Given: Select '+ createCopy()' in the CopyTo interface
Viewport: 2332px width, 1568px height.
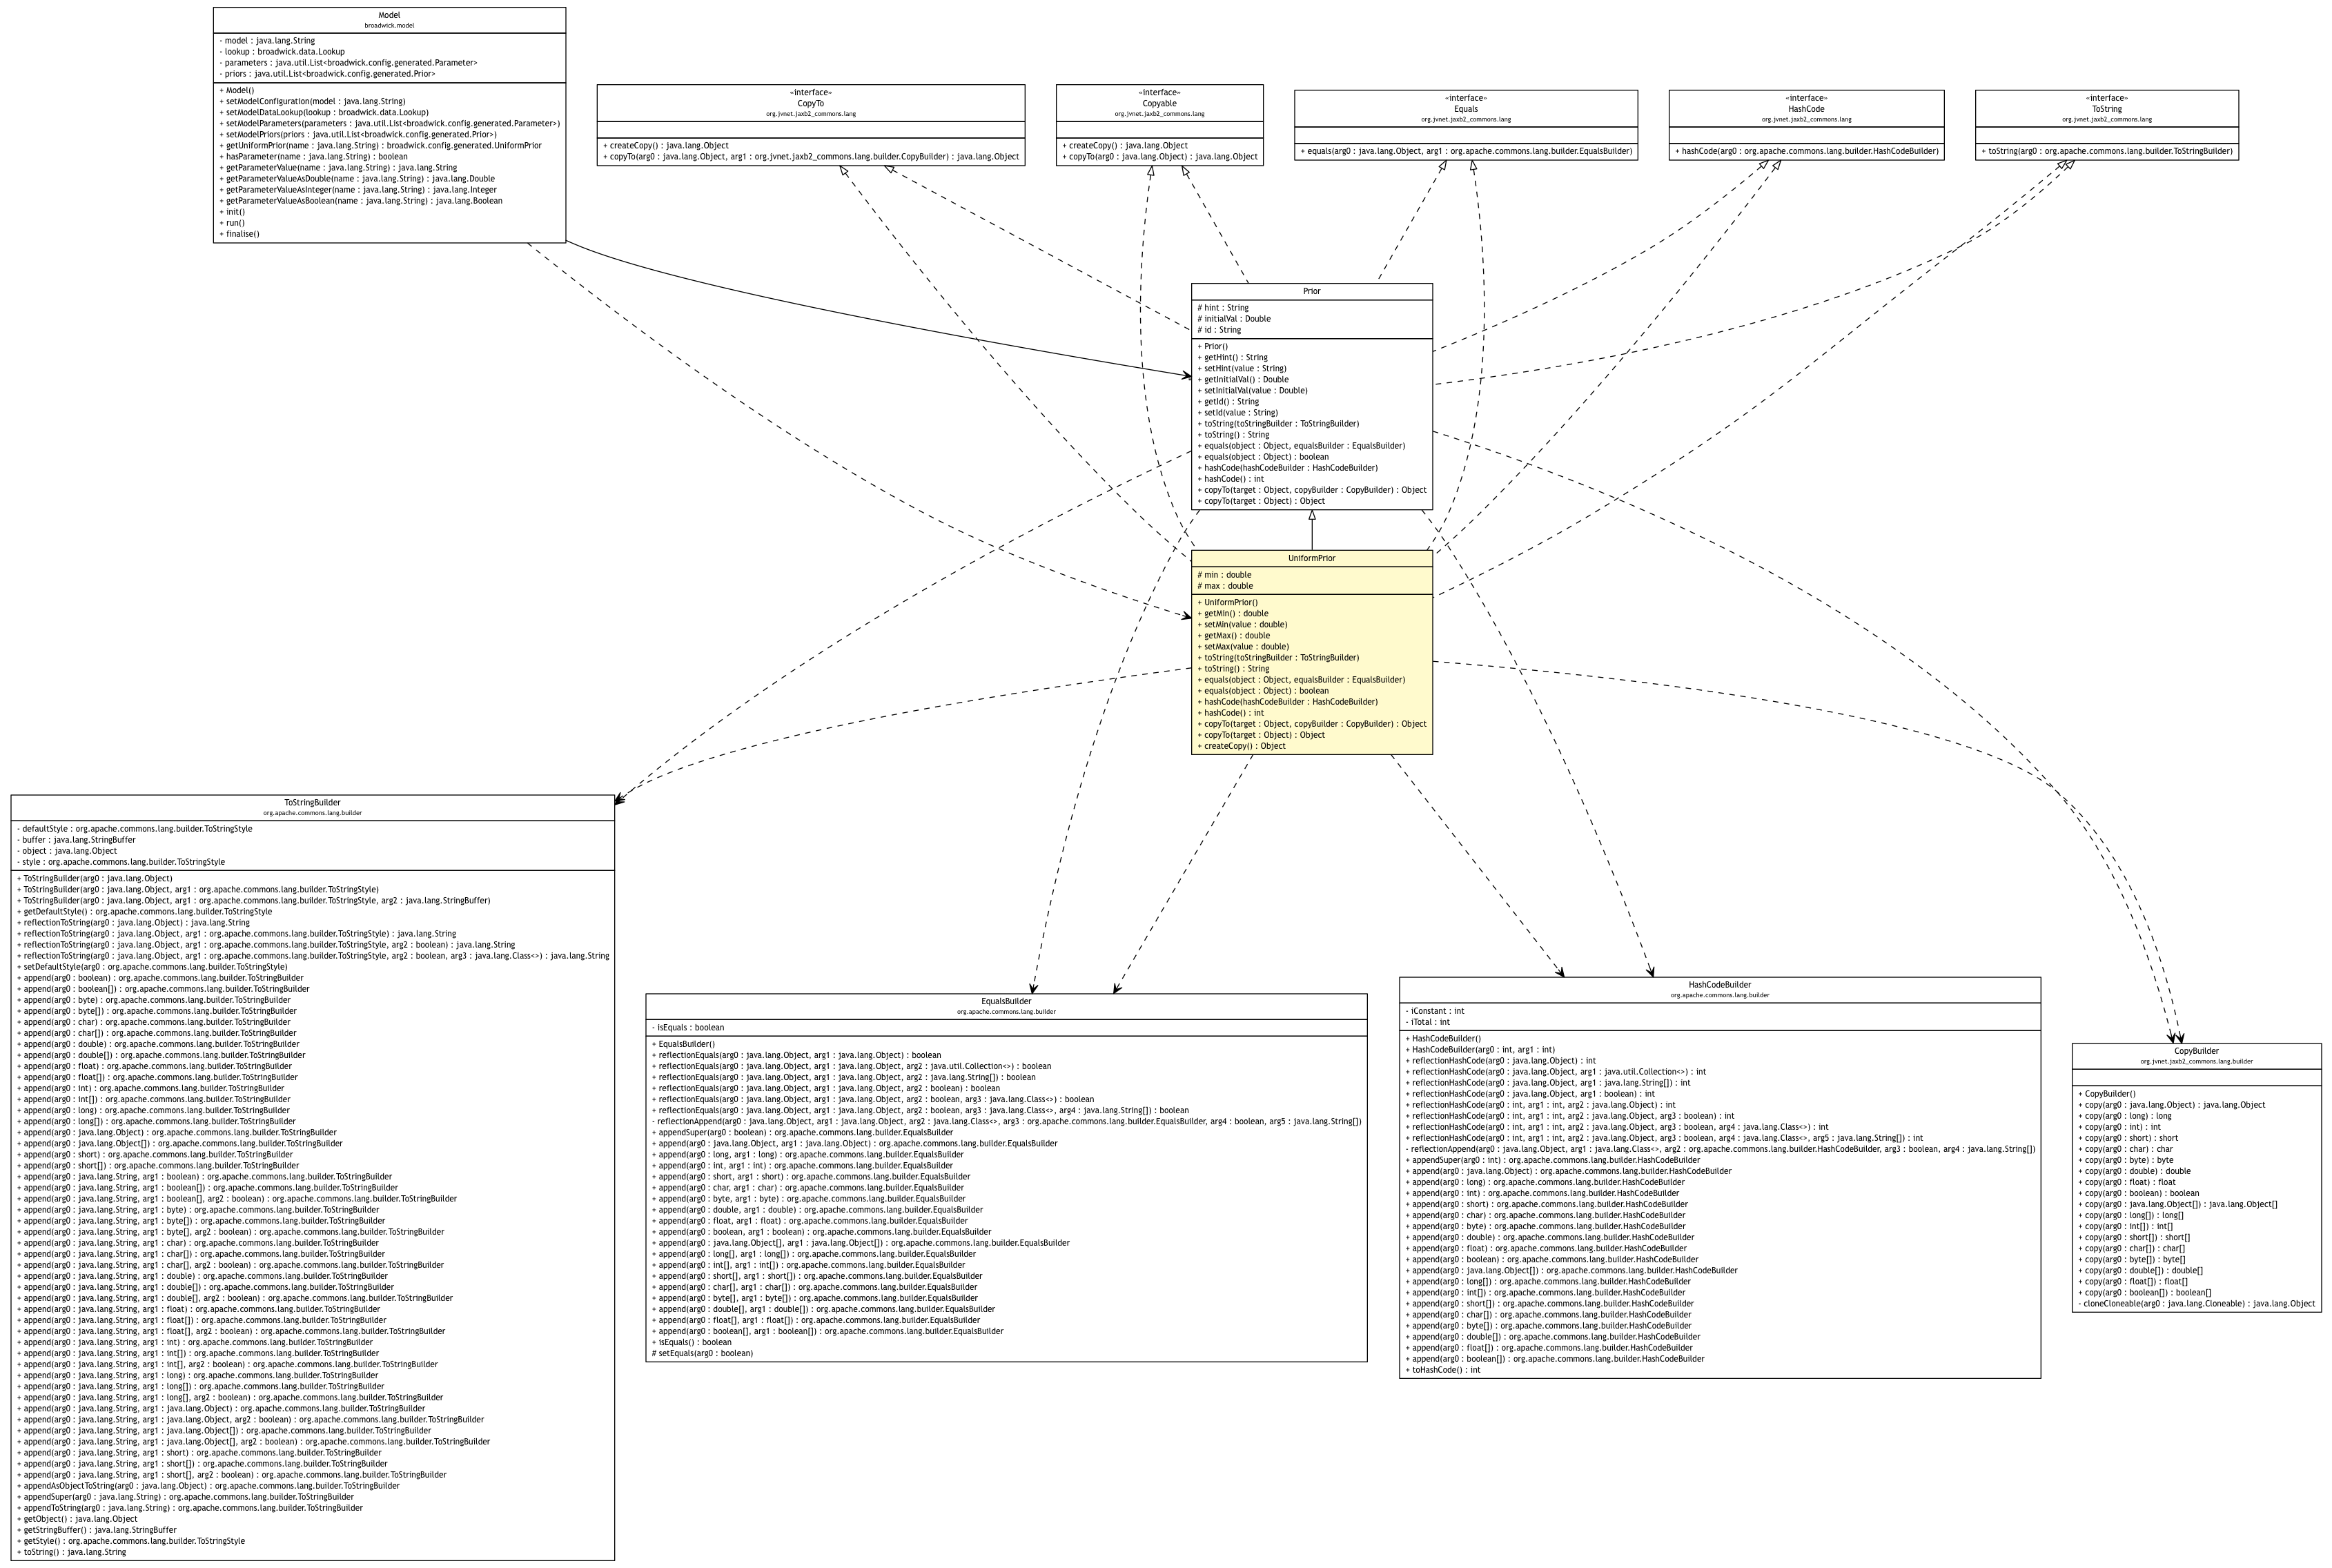Looking at the screenshot, I should click(x=666, y=146).
